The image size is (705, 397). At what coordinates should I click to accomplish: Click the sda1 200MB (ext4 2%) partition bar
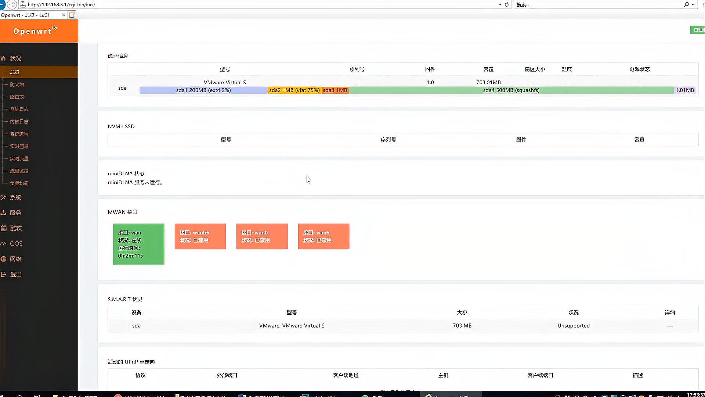click(203, 90)
